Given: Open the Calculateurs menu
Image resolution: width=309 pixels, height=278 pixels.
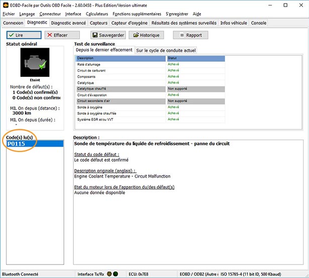Looking at the screenshot, I should [97, 14].
